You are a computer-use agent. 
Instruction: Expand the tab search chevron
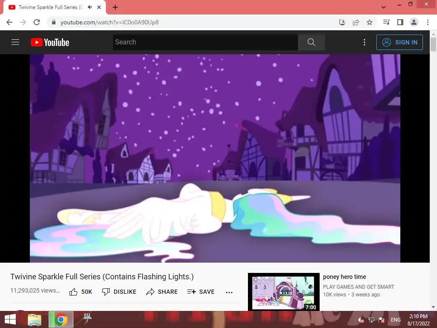(384, 7)
